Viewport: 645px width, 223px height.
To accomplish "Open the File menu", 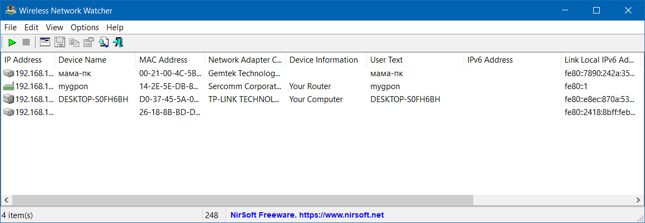I will 10,28.
